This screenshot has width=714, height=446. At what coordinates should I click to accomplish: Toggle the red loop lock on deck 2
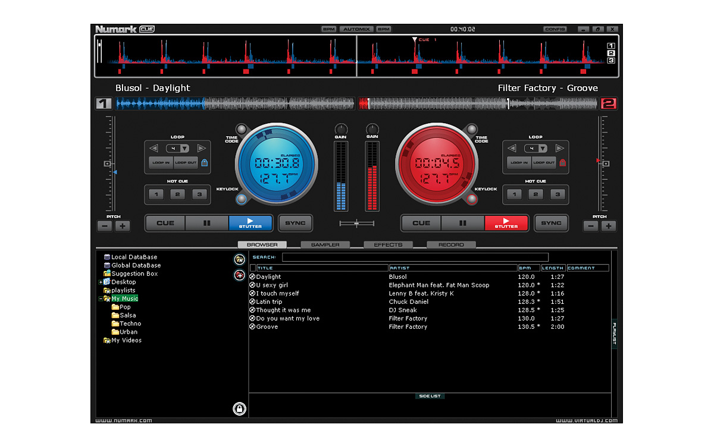pyautogui.click(x=562, y=162)
